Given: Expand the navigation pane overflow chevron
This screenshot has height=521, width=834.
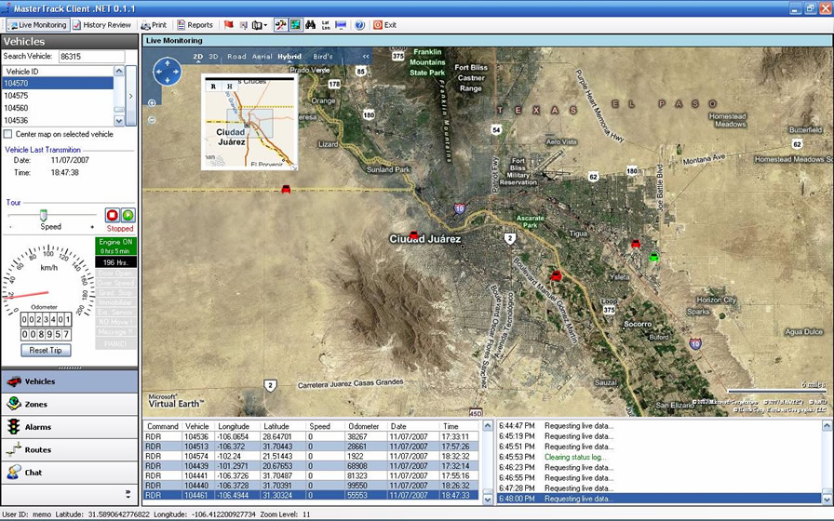Looking at the screenshot, I should (x=128, y=494).
